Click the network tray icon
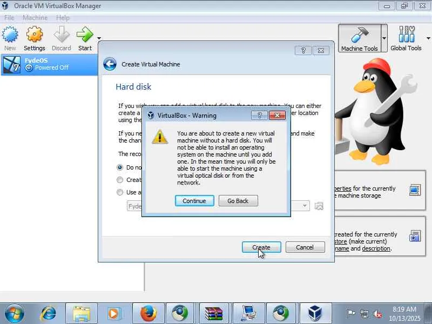 364,314
